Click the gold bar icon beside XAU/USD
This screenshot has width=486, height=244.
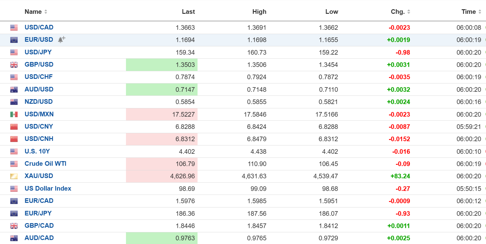pos(14,176)
